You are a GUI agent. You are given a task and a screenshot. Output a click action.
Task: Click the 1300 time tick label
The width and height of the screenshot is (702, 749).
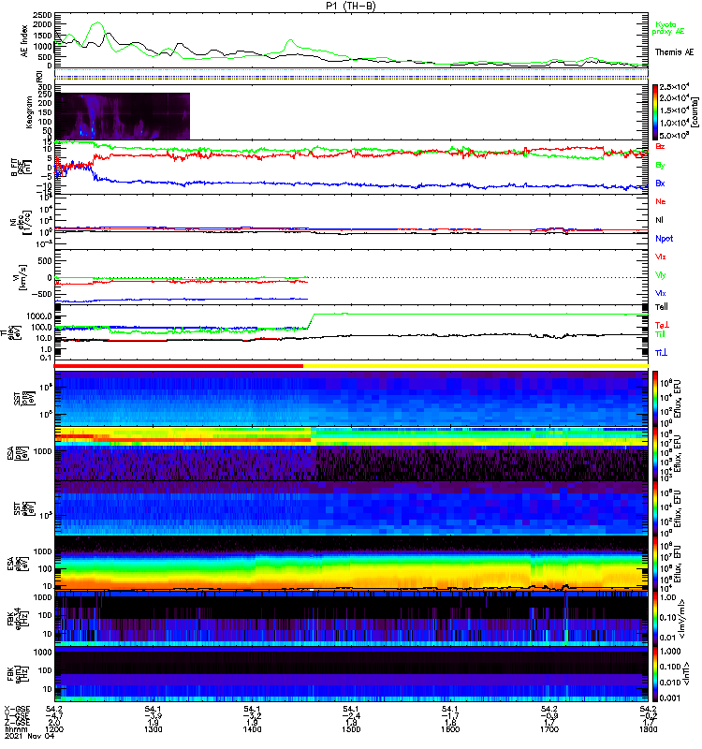click(154, 729)
